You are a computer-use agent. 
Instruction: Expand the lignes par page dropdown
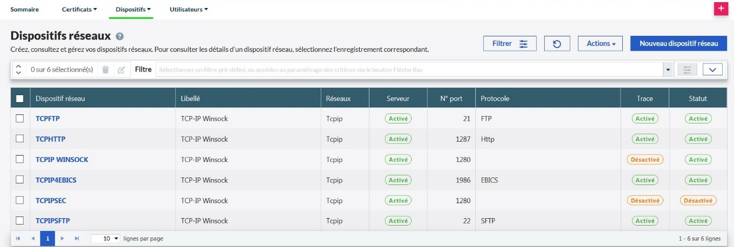pos(105,238)
